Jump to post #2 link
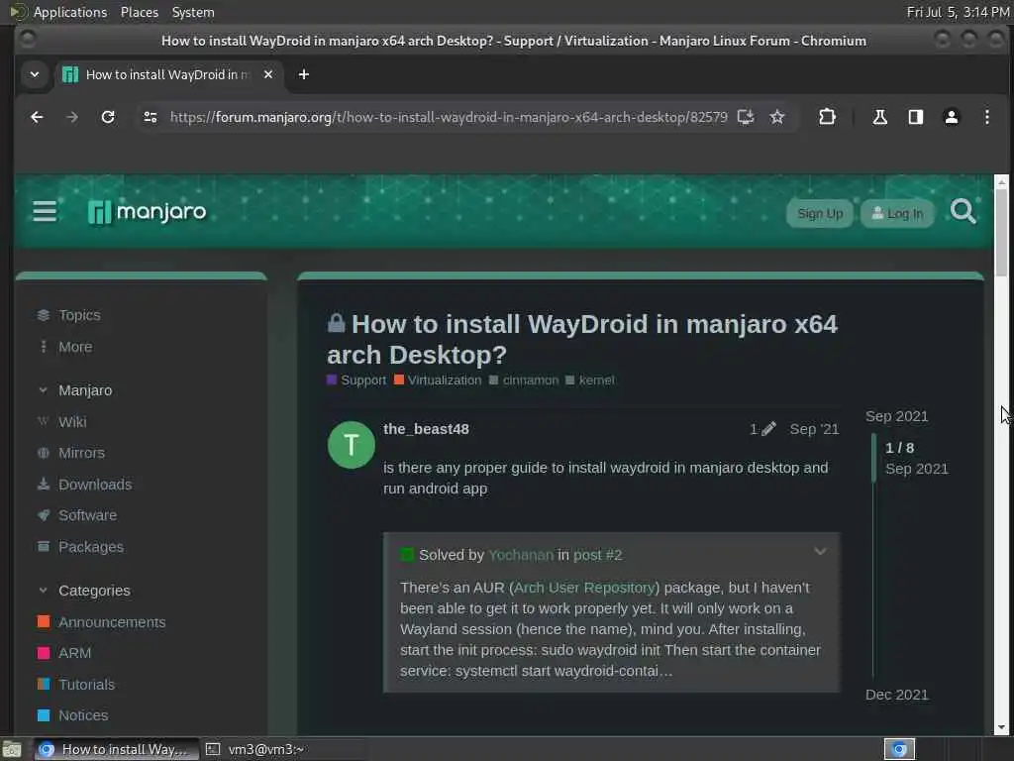Viewport: 1014px width, 761px height. [597, 555]
